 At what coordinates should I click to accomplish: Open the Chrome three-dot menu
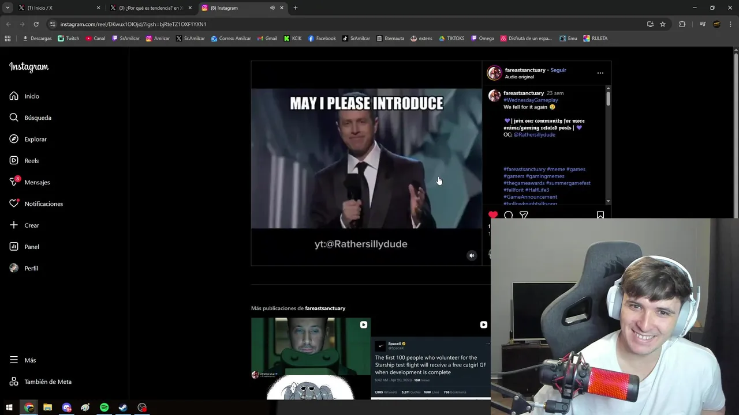[x=730, y=24]
